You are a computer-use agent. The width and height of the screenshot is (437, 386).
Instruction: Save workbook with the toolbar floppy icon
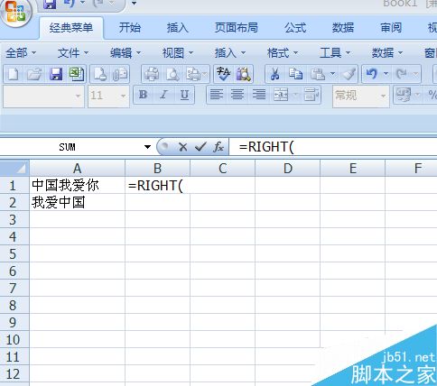pos(56,74)
